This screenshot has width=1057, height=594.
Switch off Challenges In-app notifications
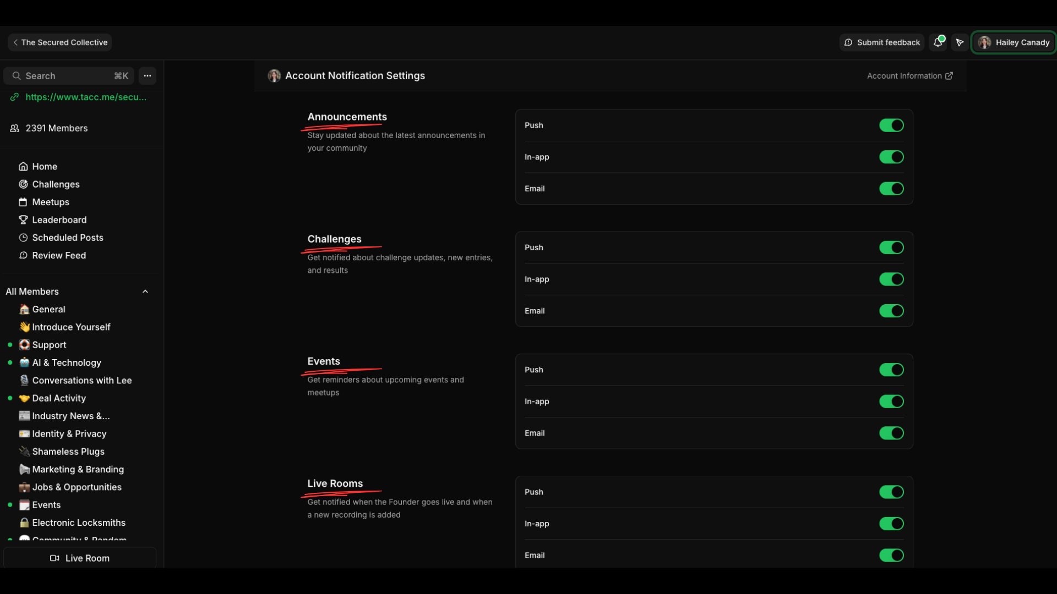(891, 279)
